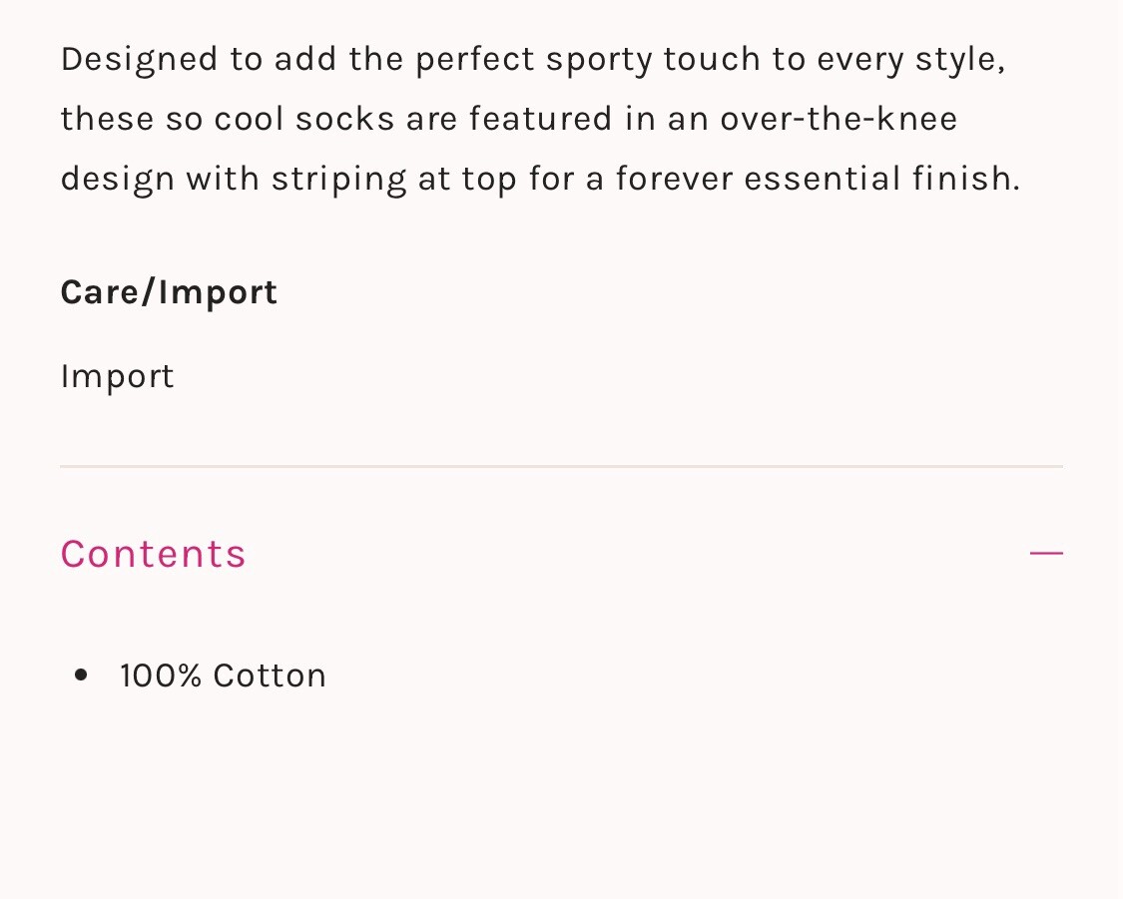This screenshot has height=899, width=1123.
Task: Click the 100% Cotton list item
Action: (223, 675)
